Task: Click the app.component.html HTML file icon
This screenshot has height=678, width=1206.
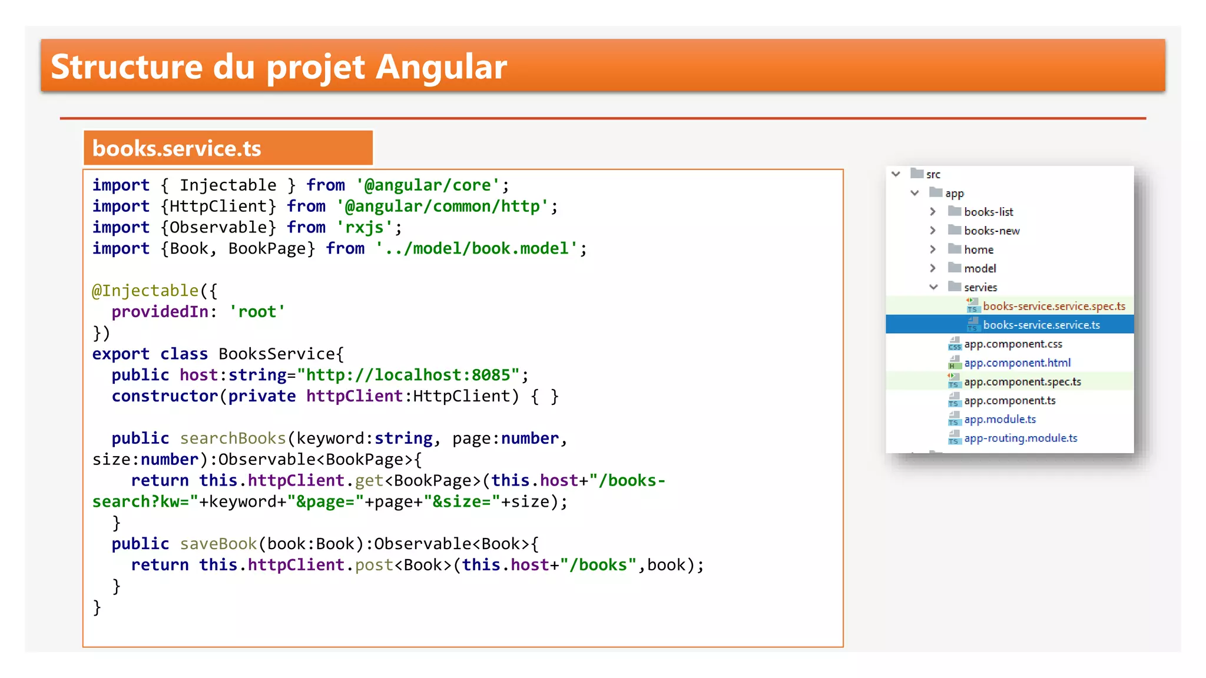Action: point(955,362)
